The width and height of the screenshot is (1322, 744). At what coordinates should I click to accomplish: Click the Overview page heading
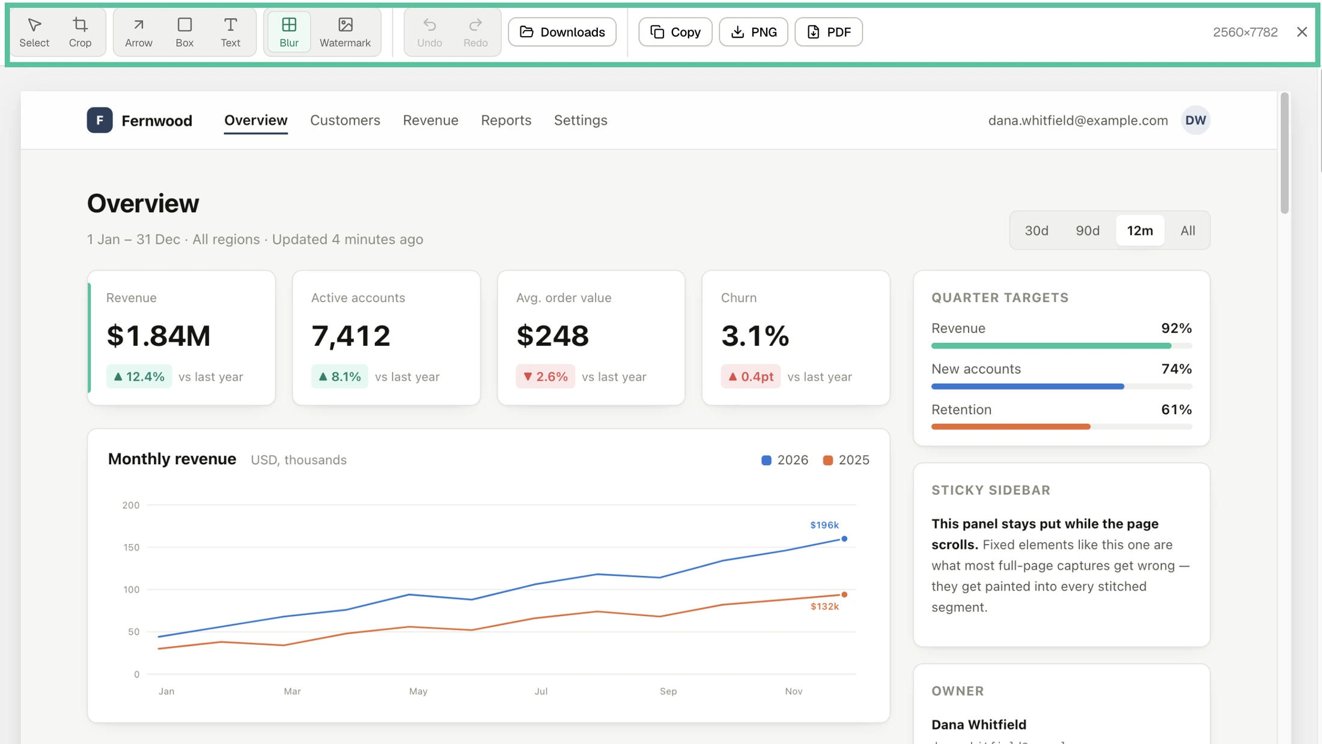click(143, 204)
